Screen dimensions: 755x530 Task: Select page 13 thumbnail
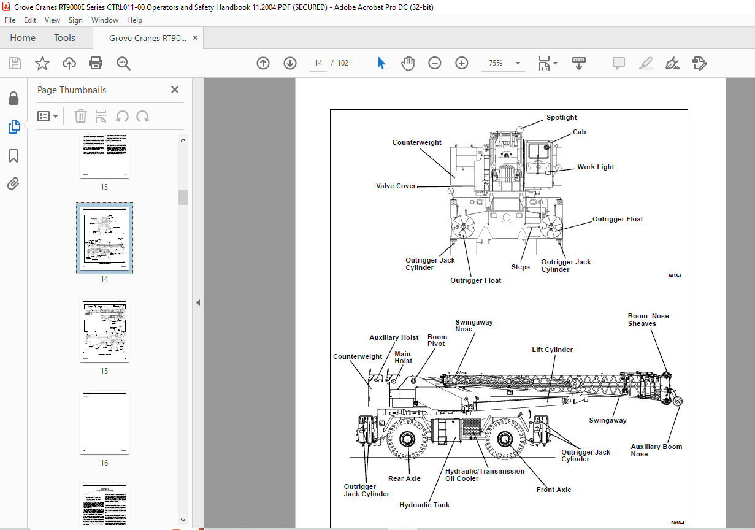tap(104, 156)
